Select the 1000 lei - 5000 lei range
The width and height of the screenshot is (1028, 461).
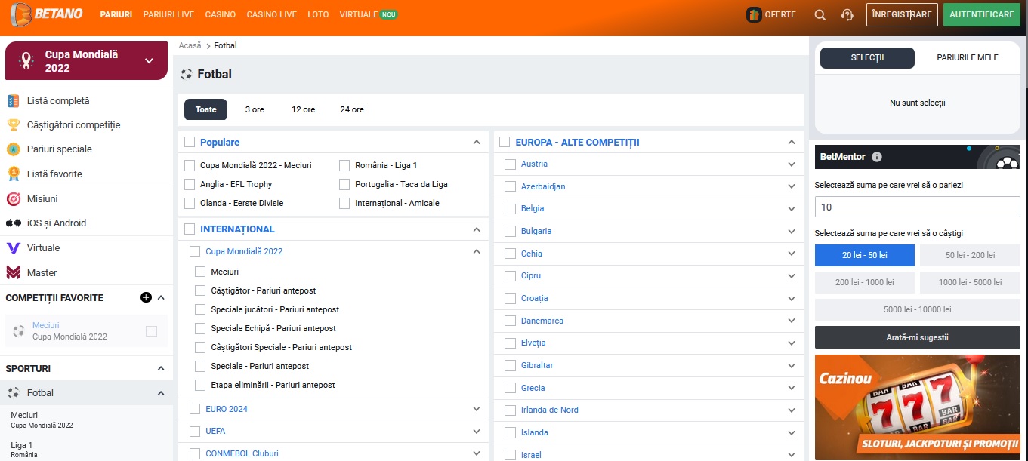(970, 282)
